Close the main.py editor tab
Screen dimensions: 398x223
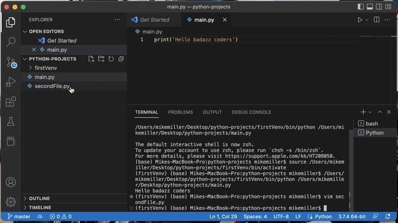(224, 20)
